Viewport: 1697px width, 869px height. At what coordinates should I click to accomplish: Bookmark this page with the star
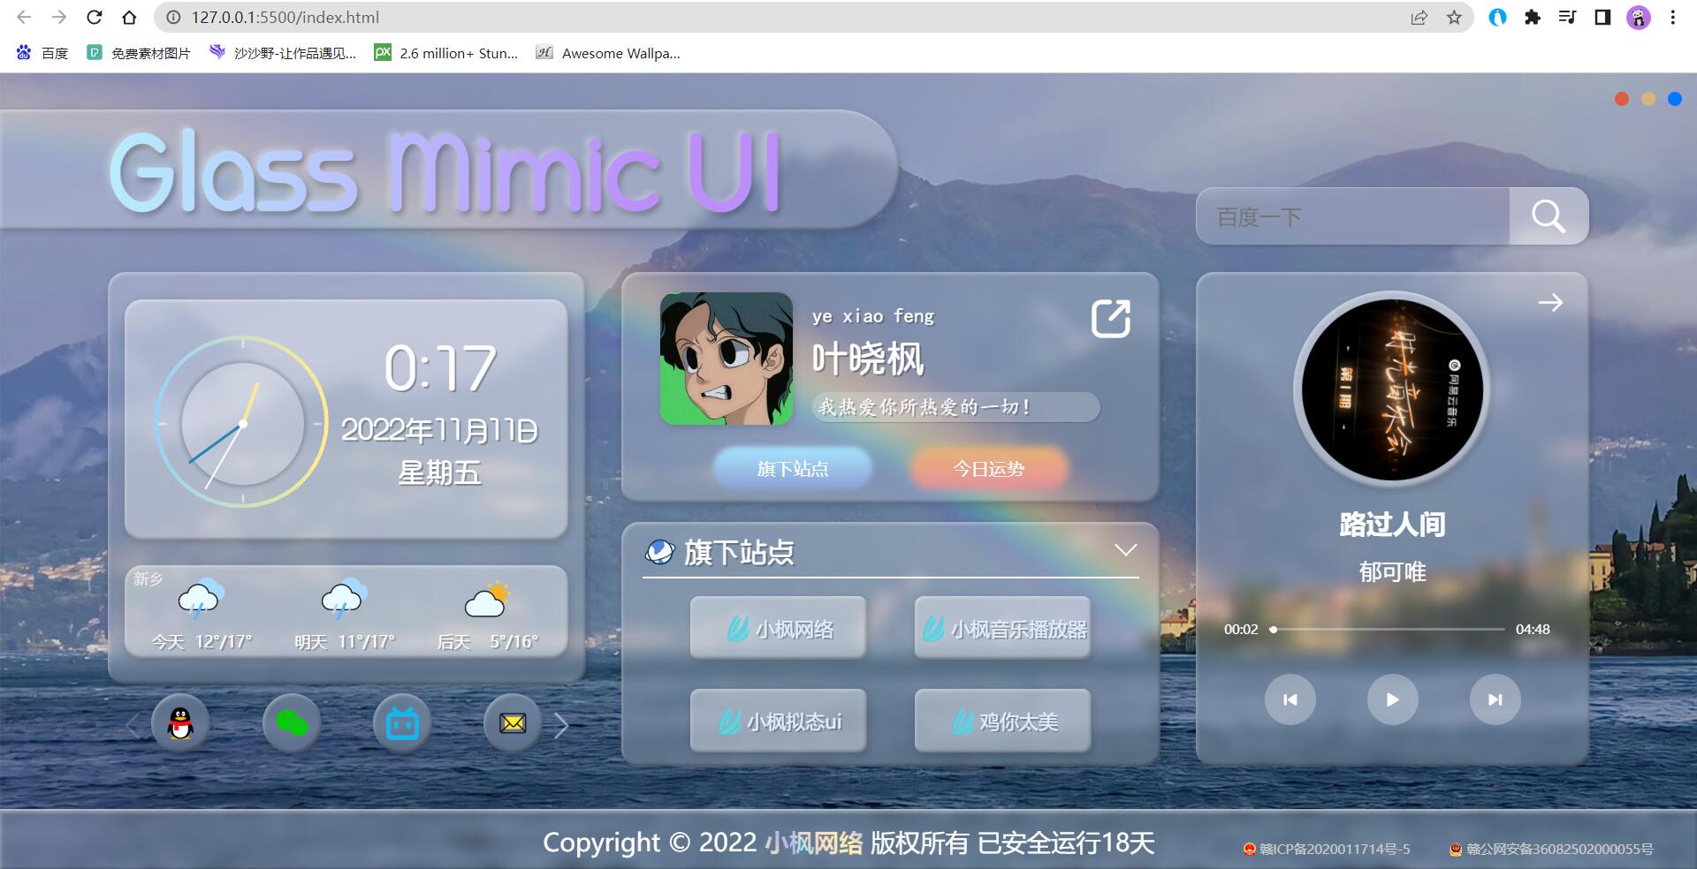(x=1454, y=17)
